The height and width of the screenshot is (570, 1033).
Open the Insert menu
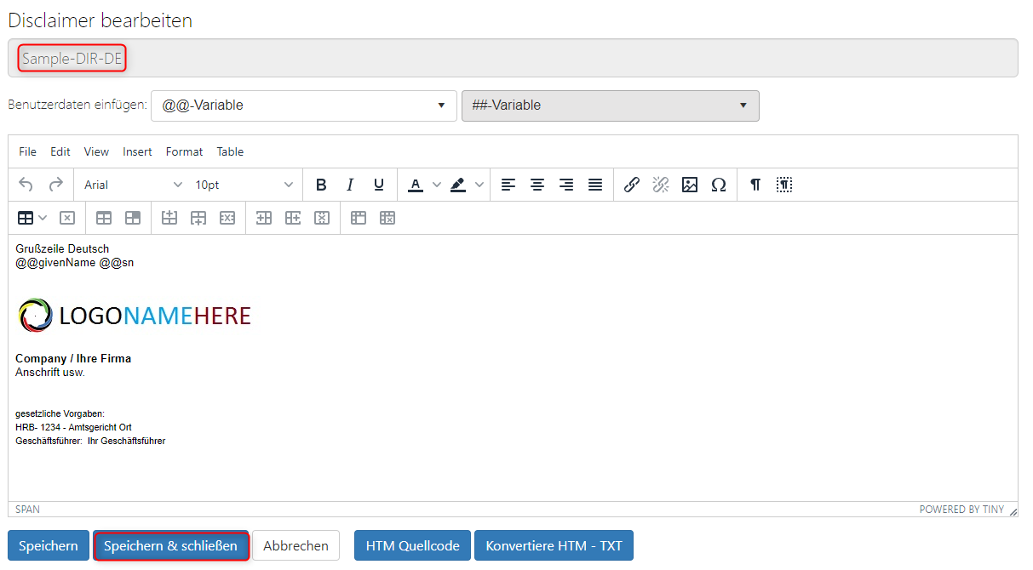(x=137, y=151)
